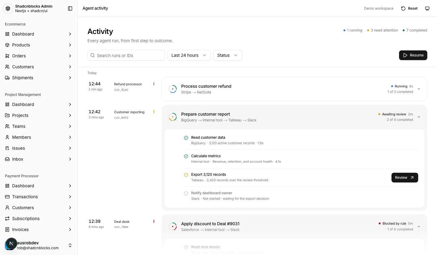Image resolution: width=437 pixels, height=255 pixels.
Task: Click the Search runs or IDs field
Action: click(x=126, y=55)
